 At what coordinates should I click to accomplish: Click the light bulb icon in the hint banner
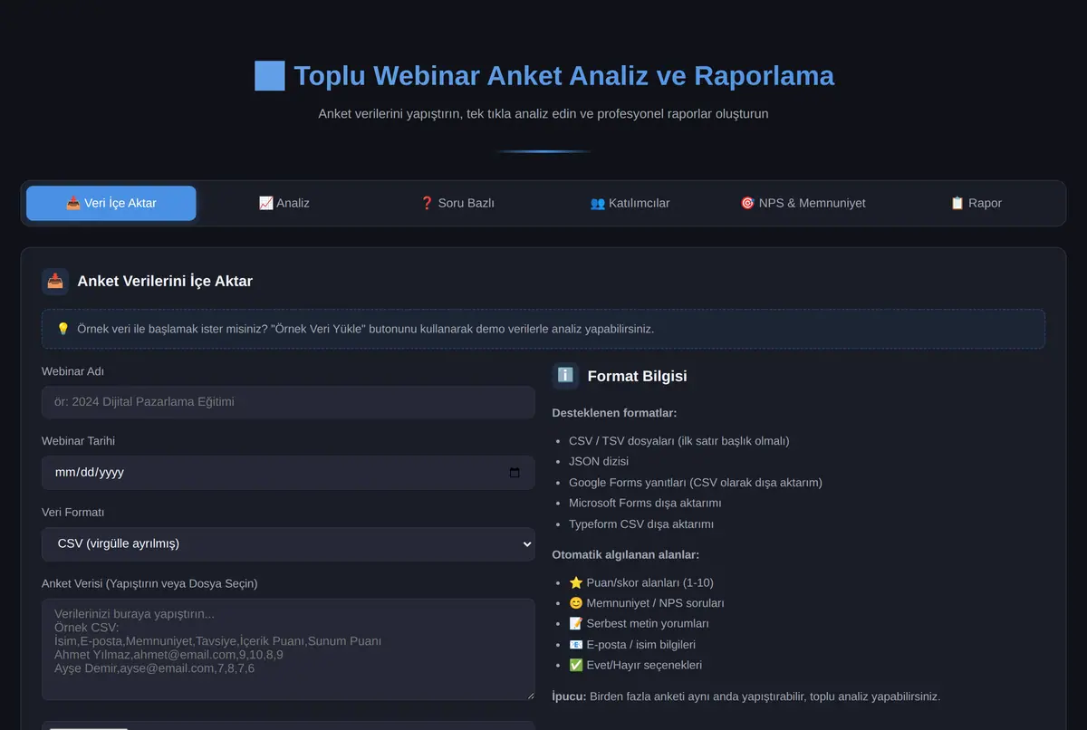click(63, 329)
